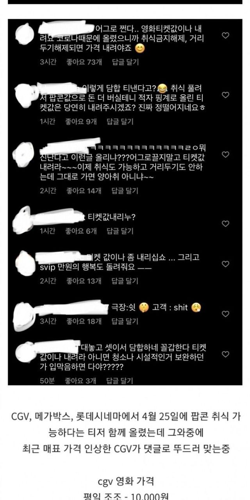Like the svip 만원의 행복 comment
250x500 pixels.
(x=225, y=264)
